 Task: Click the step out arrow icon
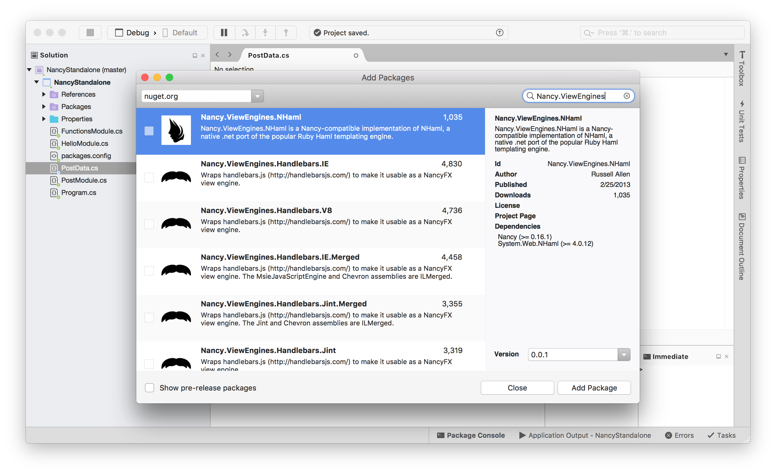286,33
